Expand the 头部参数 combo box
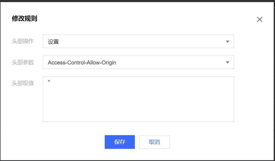Image resolution: width=275 pixels, height=161 pixels. [x=138, y=62]
